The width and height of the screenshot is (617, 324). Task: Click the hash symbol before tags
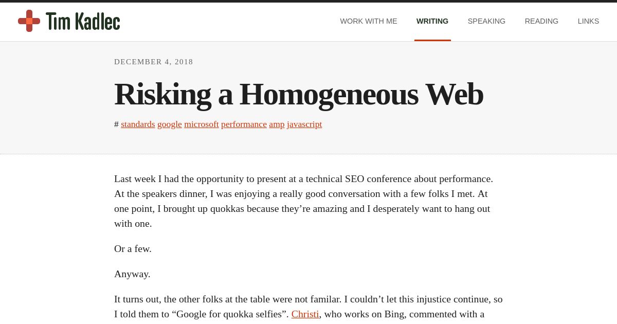116,124
